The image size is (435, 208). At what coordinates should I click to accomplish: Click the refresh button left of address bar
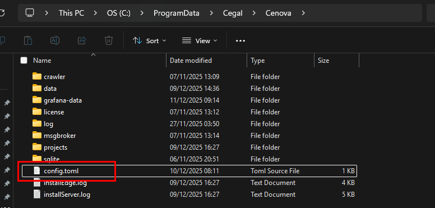pos(2,13)
